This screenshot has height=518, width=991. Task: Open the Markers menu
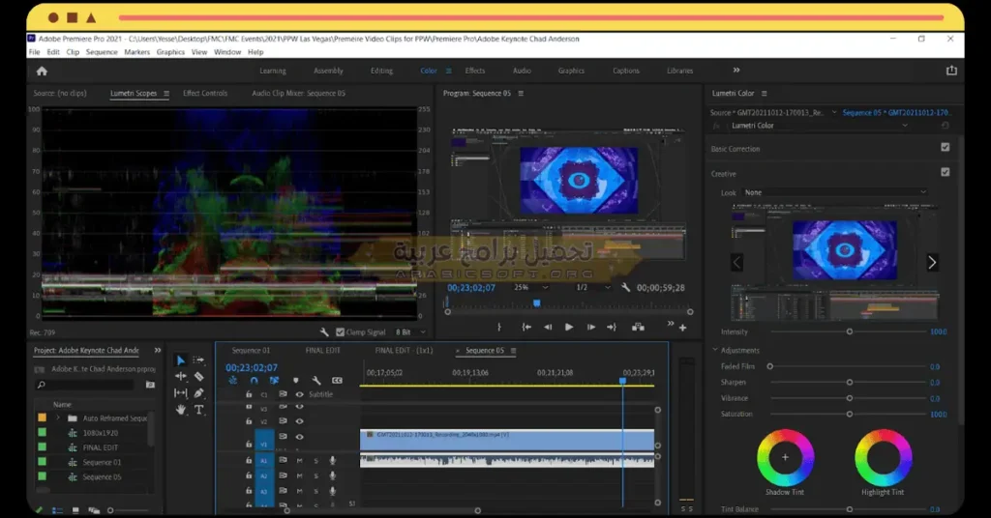coord(137,52)
